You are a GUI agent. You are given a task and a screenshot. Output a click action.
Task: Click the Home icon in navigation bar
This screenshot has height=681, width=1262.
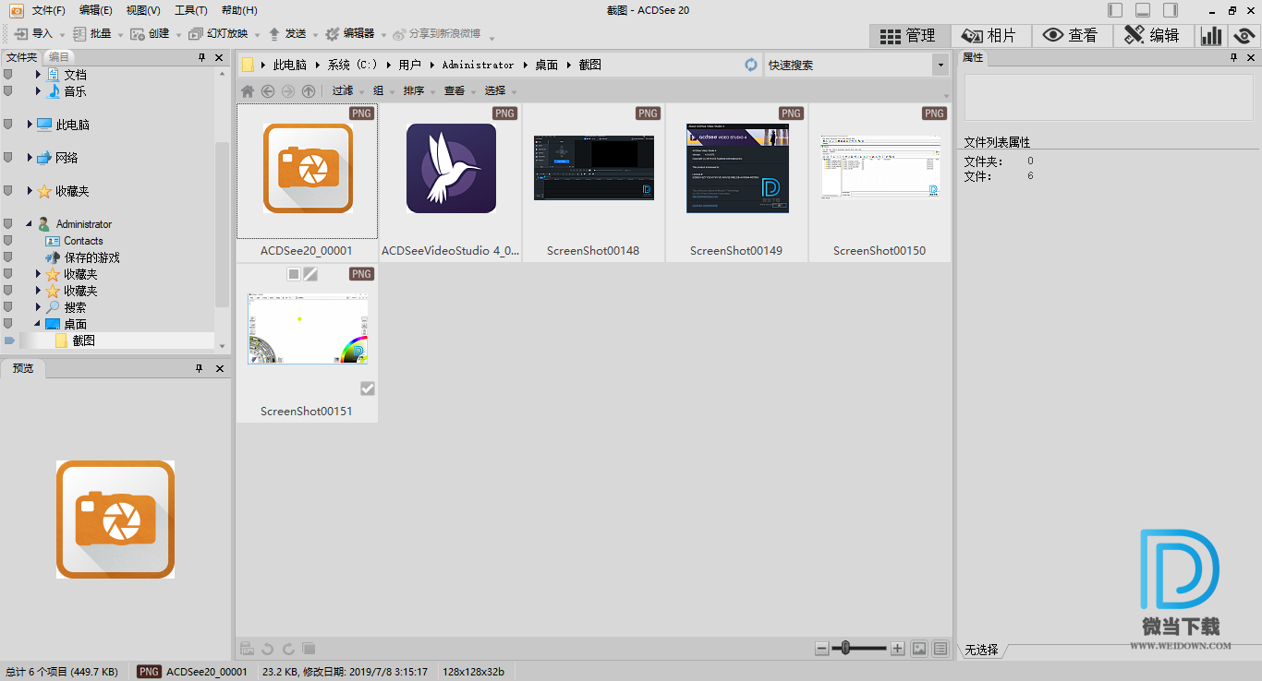pos(248,90)
